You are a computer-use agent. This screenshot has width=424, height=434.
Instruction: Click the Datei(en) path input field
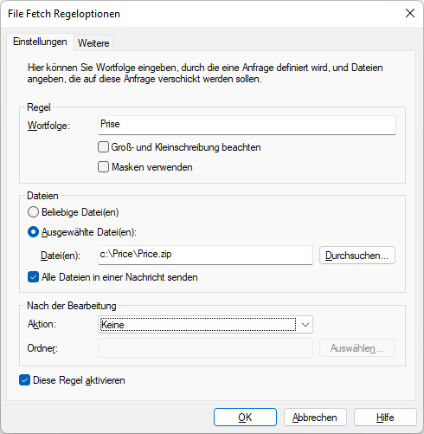[x=205, y=255]
